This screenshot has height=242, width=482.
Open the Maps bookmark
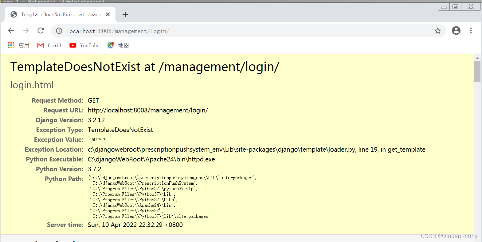118,45
